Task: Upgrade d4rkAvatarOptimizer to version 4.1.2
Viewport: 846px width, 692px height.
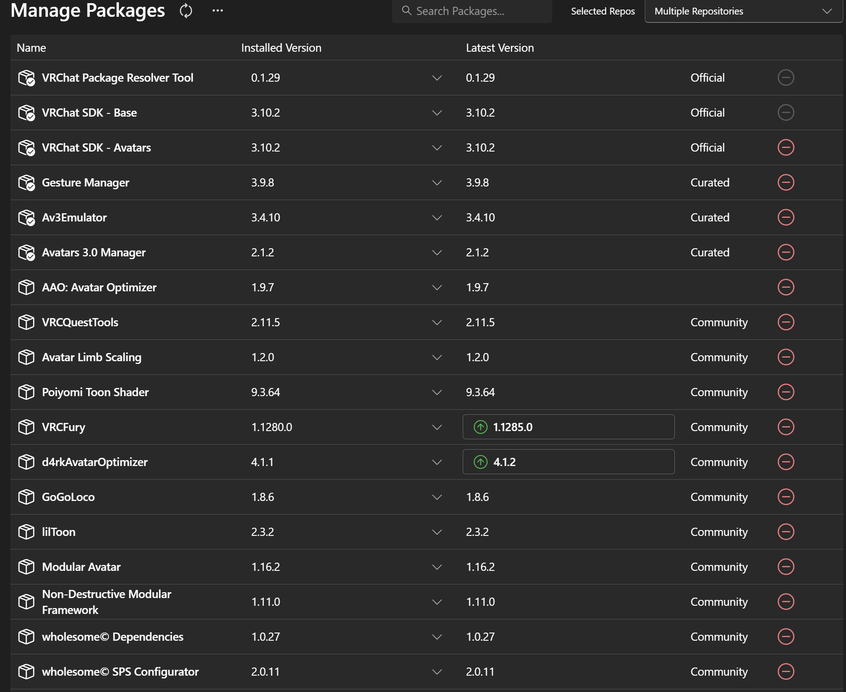Action: [x=568, y=462]
